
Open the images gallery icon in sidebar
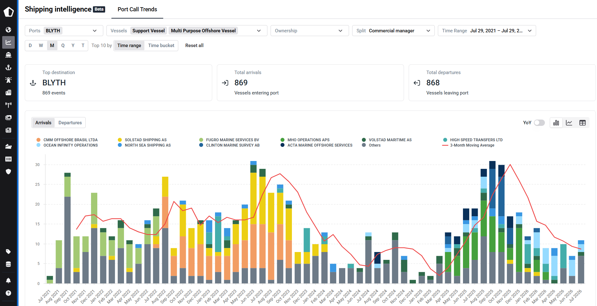(x=8, y=117)
